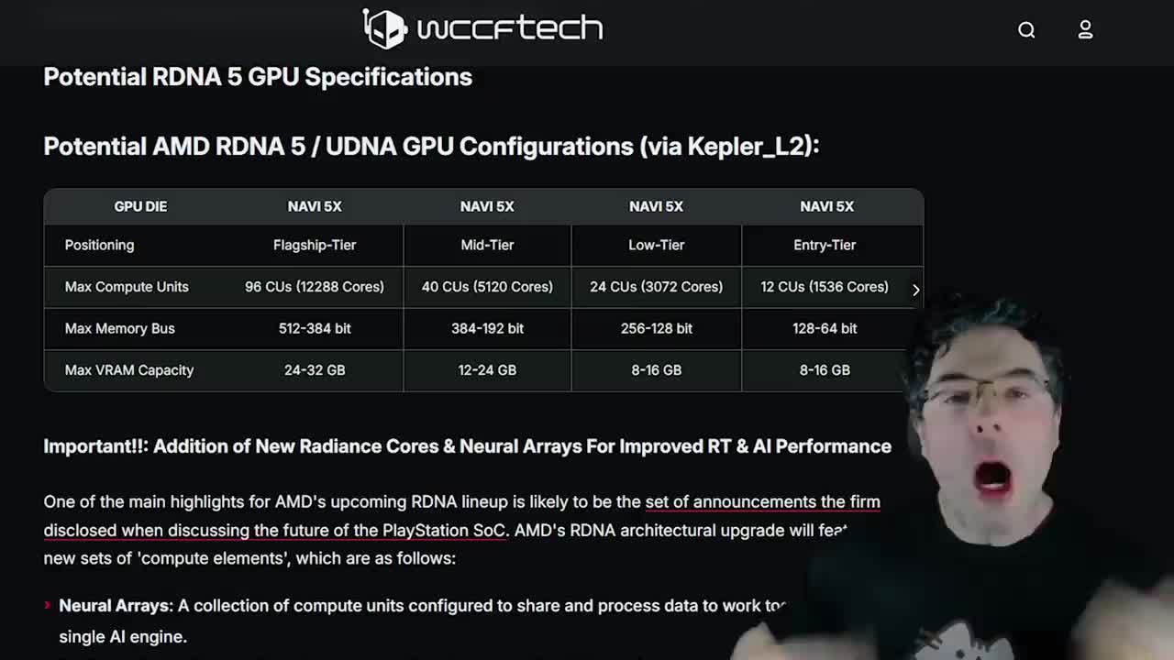Click the red arrow bullet beside Neural Arrays
The image size is (1174, 660).
tap(47, 605)
